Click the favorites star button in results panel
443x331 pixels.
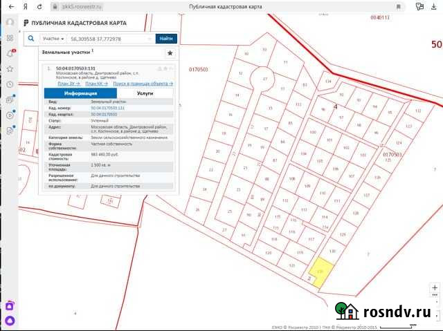click(170, 53)
